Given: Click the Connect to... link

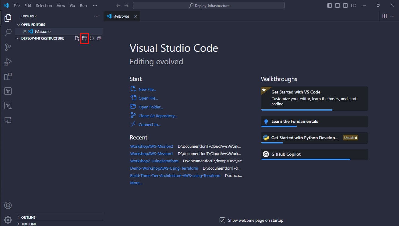Looking at the screenshot, I should click(x=150, y=125).
